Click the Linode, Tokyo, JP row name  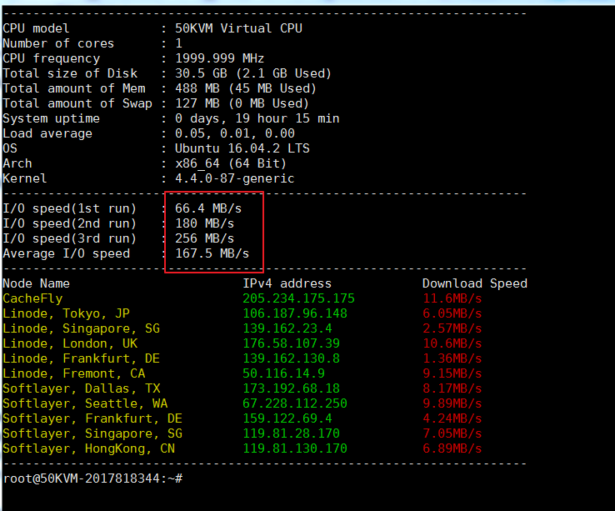point(66,313)
